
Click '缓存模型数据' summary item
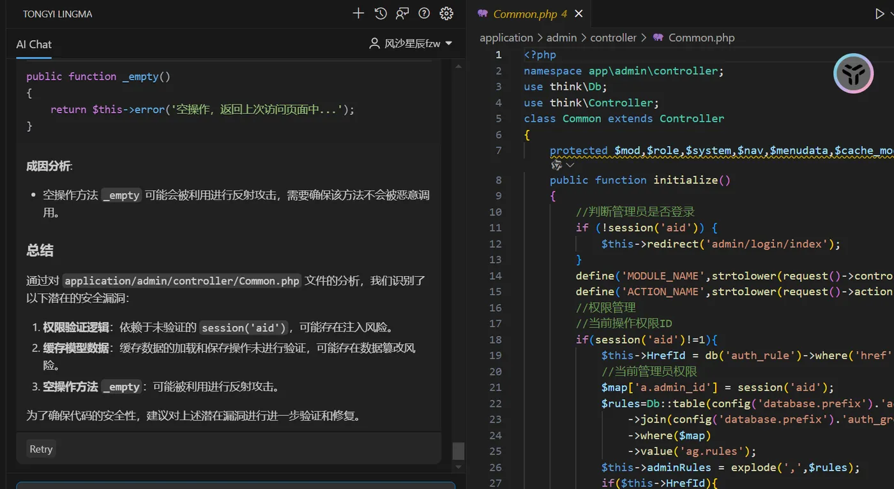pyautogui.click(x=76, y=348)
